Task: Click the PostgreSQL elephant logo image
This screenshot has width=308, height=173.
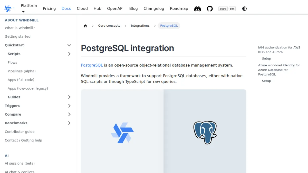Action: tap(205, 133)
